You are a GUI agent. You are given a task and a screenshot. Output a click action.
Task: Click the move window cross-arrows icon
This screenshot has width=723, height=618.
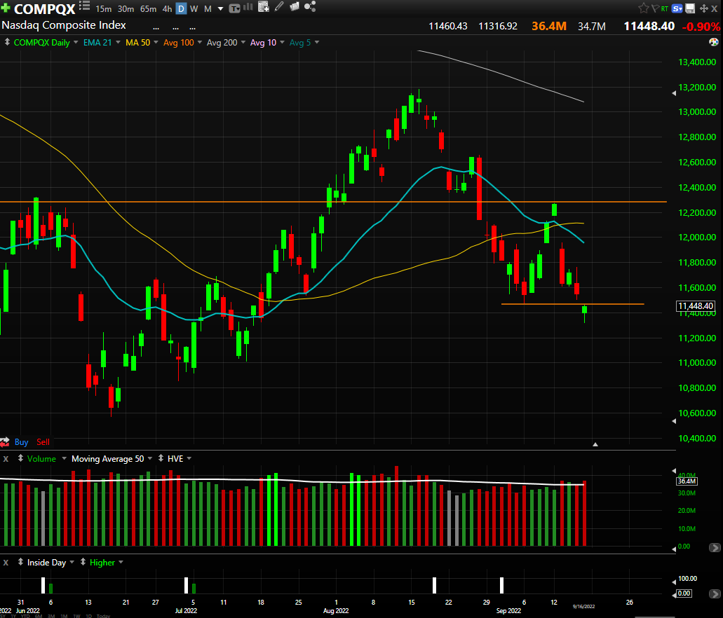[703, 8]
